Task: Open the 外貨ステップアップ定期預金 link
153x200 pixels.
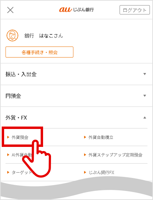Action: (115, 155)
